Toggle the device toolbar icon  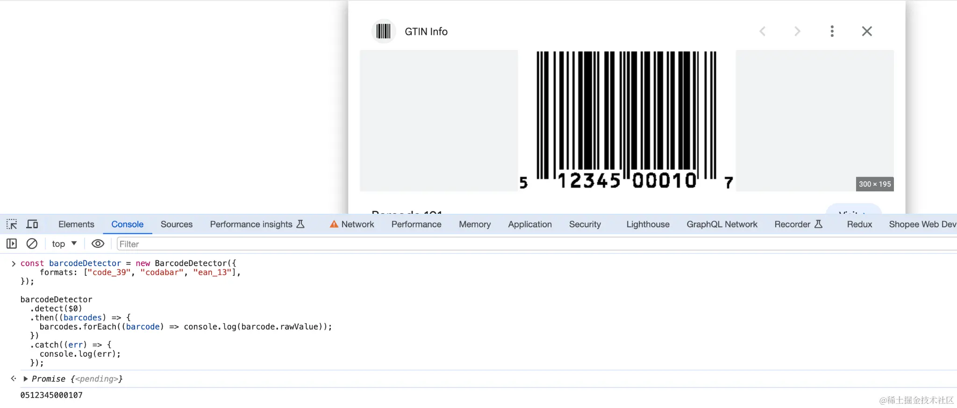pyautogui.click(x=32, y=225)
